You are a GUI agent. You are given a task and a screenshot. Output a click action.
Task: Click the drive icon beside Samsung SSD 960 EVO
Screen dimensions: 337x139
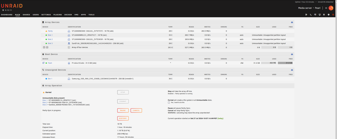(69, 79)
